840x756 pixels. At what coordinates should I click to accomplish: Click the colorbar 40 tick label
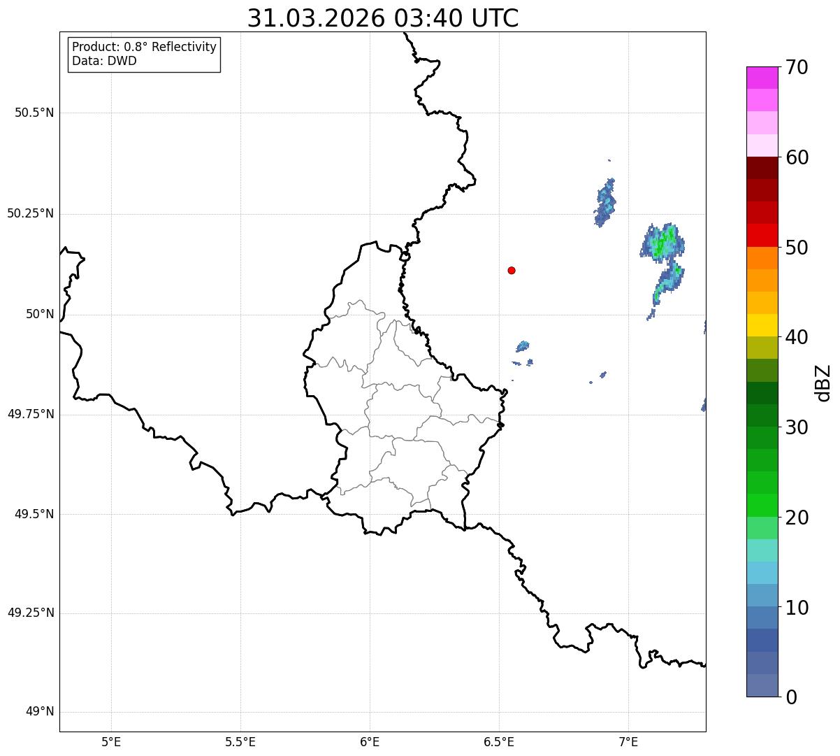[797, 337]
